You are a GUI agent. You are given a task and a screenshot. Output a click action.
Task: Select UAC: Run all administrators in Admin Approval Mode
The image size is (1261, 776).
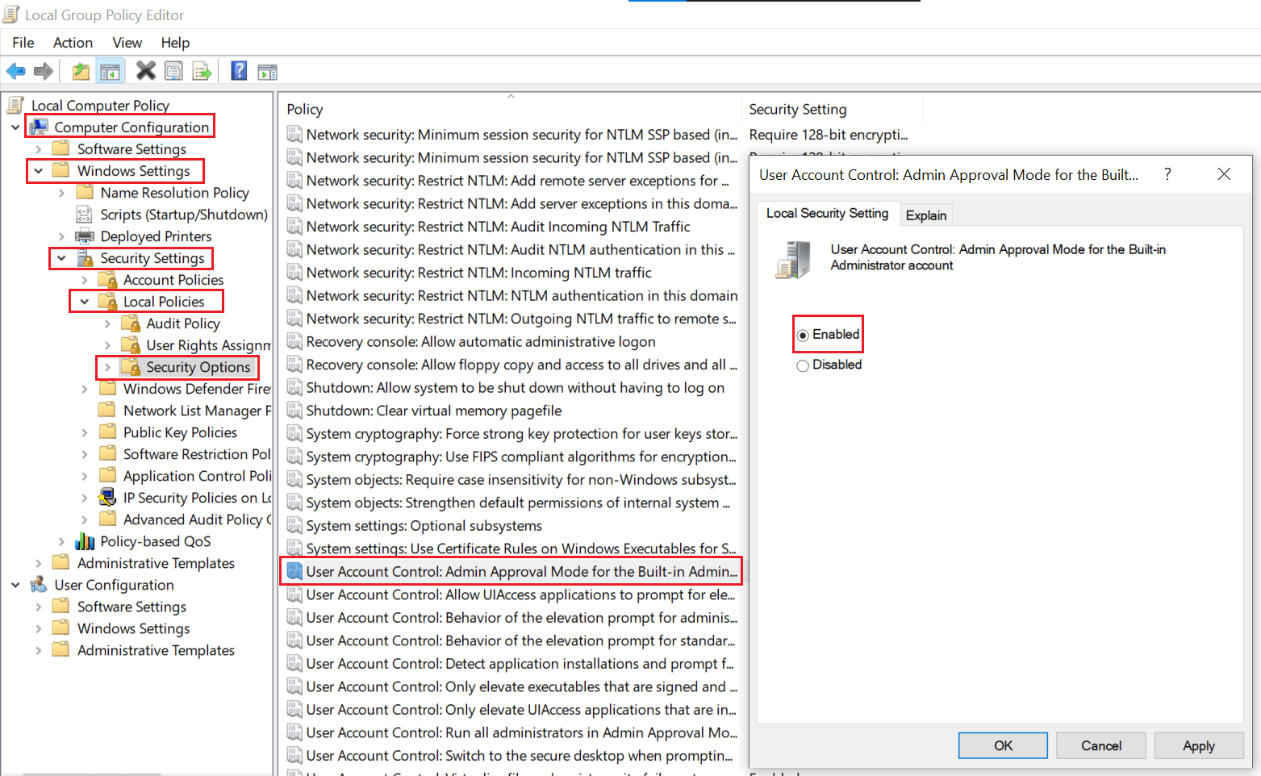pos(521,732)
